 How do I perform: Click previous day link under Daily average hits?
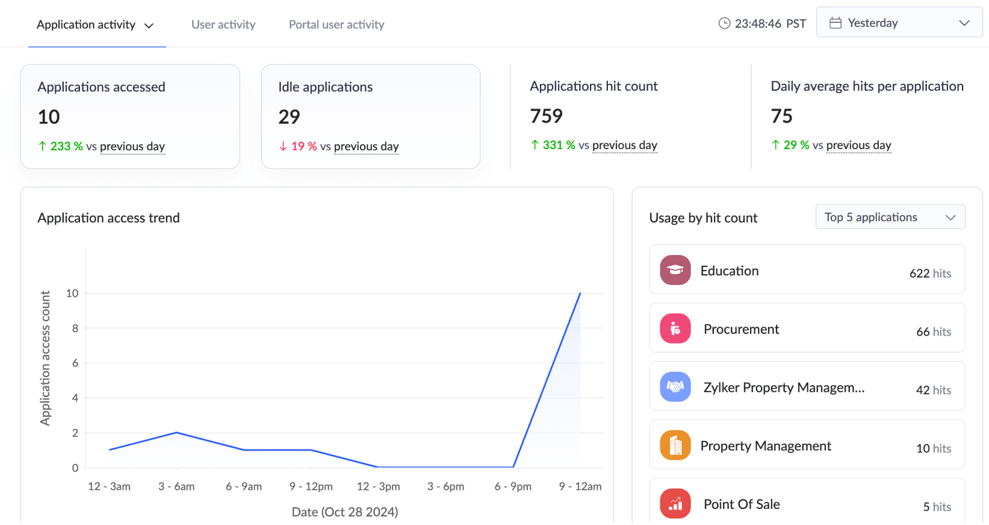click(x=858, y=145)
